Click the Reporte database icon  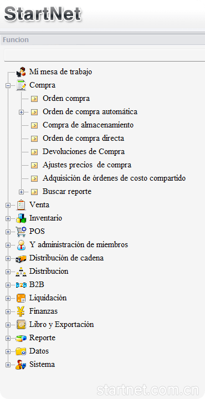pyautogui.click(x=21, y=338)
